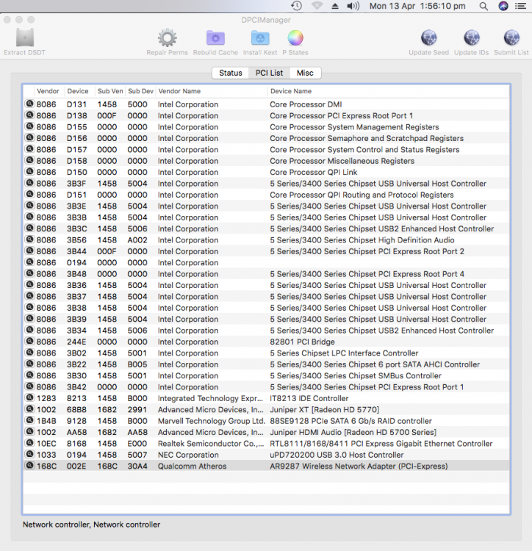Click lookup icon on Juniper HDMI Audio row
This screenshot has height=551, width=532.
click(x=30, y=431)
